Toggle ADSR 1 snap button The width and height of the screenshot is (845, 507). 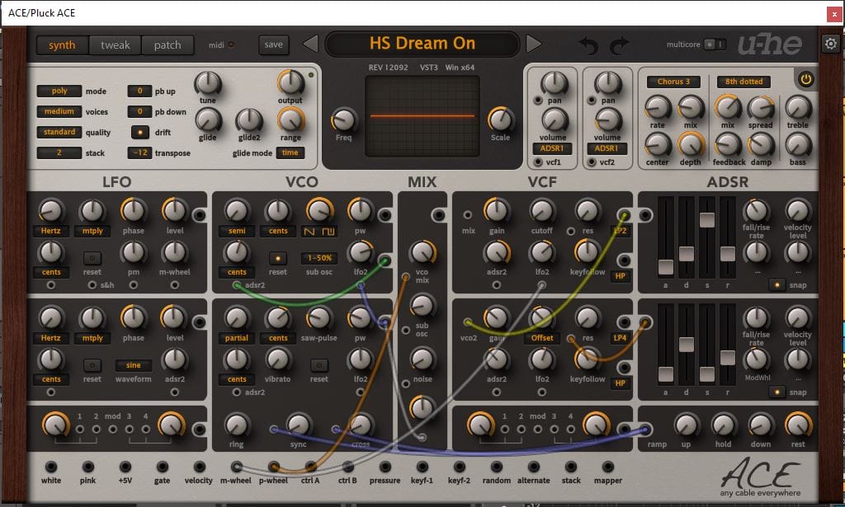tap(777, 284)
